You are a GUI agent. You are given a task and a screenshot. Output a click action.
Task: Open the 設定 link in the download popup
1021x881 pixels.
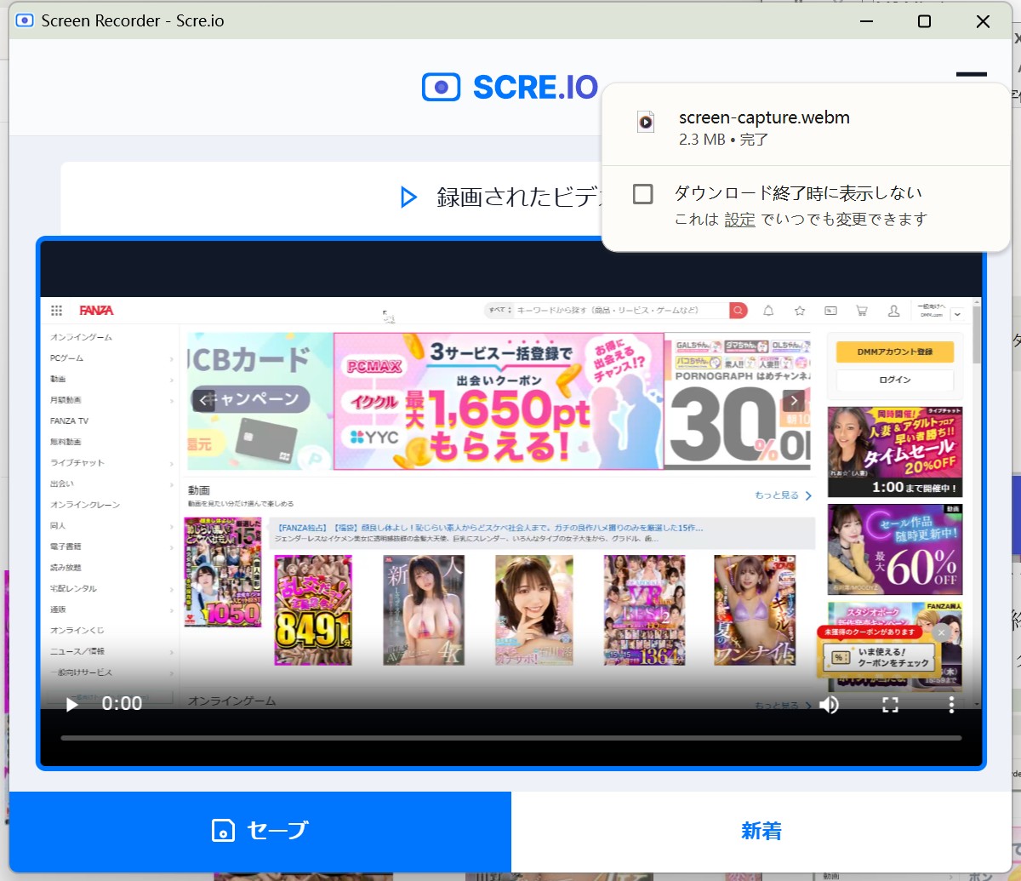[x=739, y=220]
